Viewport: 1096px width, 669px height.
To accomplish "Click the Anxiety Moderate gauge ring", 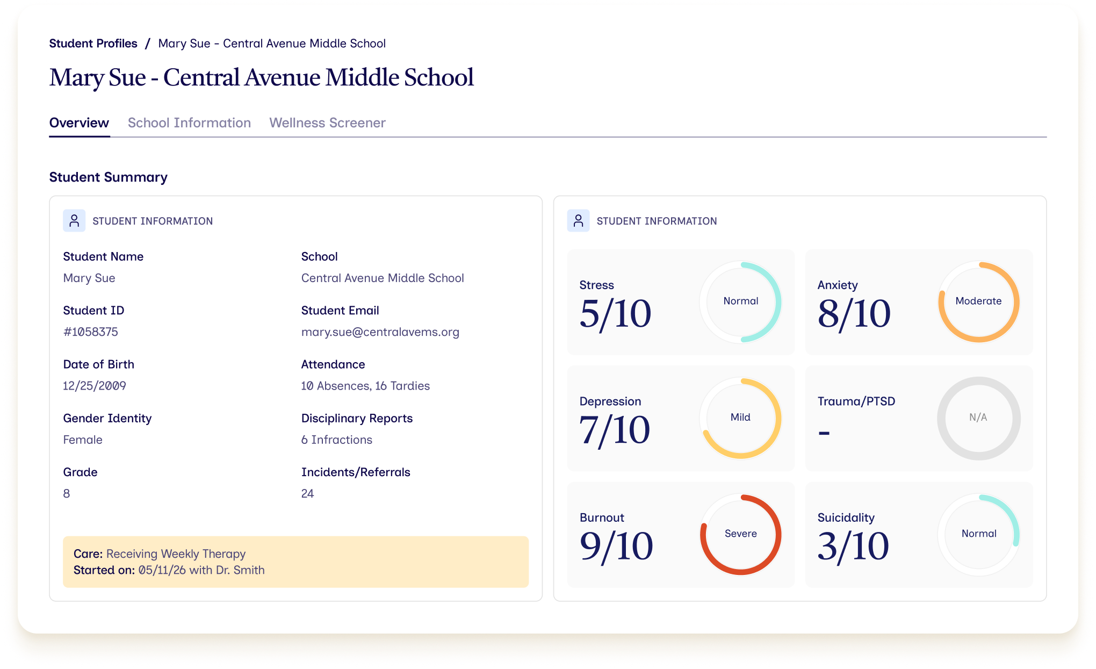I will [x=979, y=302].
